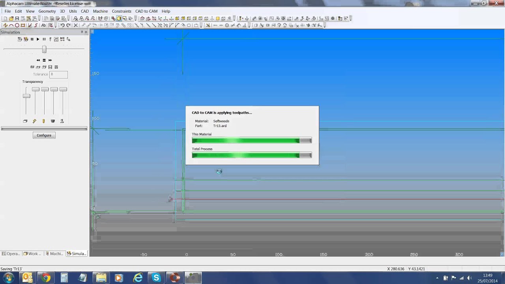The image size is (505, 284).
Task: Click the first Transparency slider handle
Action: (26, 96)
